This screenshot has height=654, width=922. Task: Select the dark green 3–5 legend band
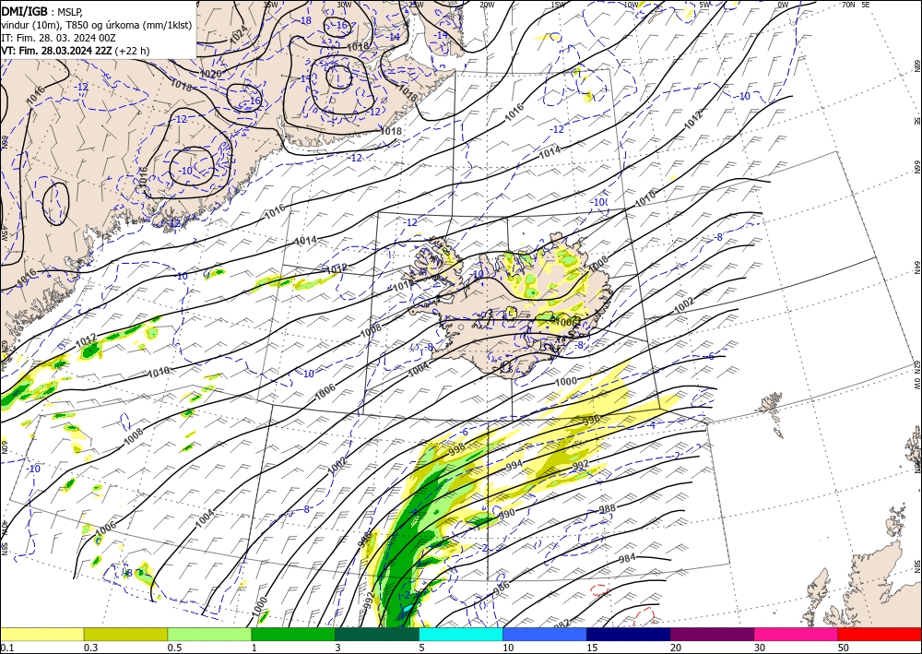(377, 634)
